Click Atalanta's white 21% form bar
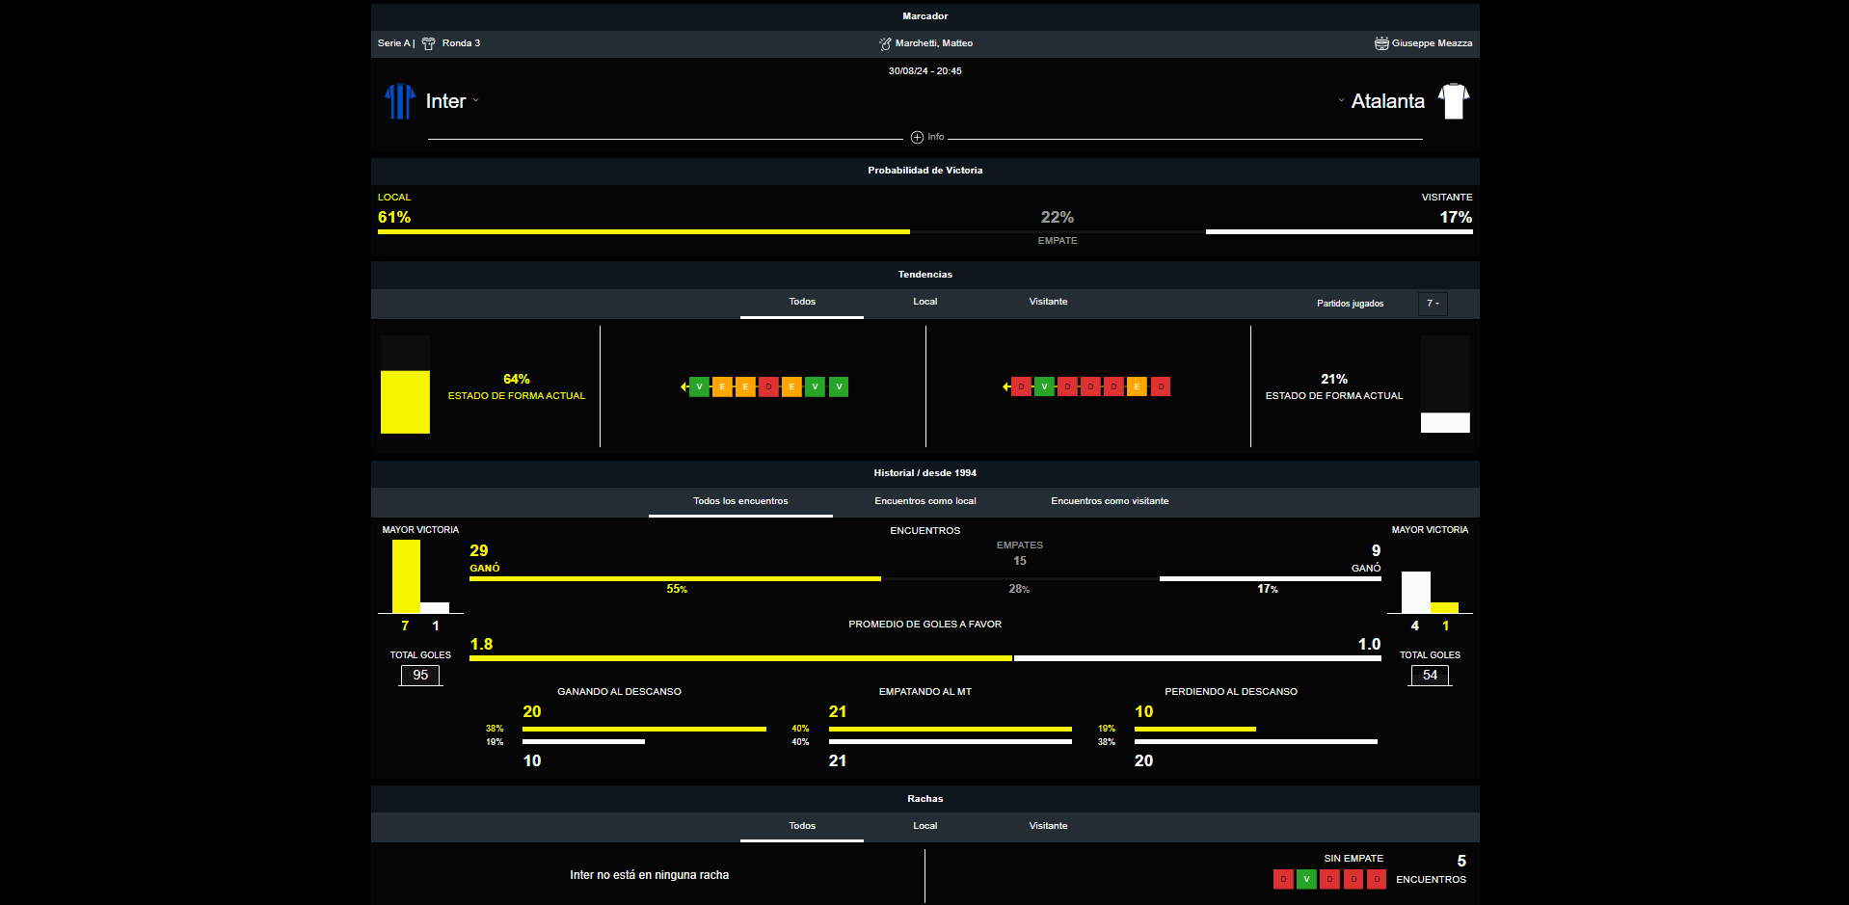 [x=1445, y=422]
